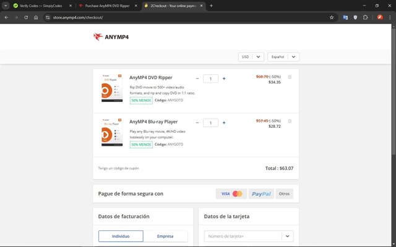This screenshot has height=247, width=396.
Task: Expand the card number dropdown arrow
Action: (x=287, y=236)
